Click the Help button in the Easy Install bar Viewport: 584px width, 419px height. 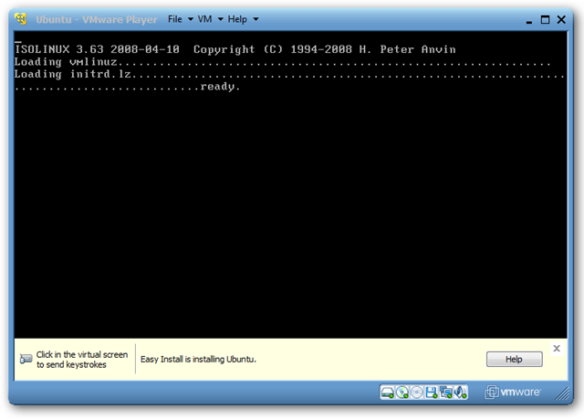click(x=515, y=360)
